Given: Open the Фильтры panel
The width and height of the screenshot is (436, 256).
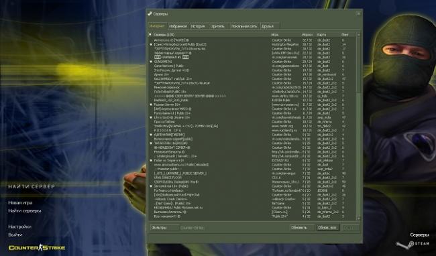Looking at the screenshot, I should click(164, 228).
